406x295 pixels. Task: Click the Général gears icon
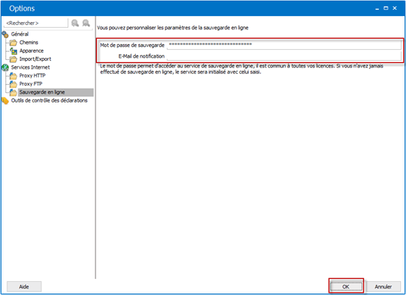coord(5,34)
